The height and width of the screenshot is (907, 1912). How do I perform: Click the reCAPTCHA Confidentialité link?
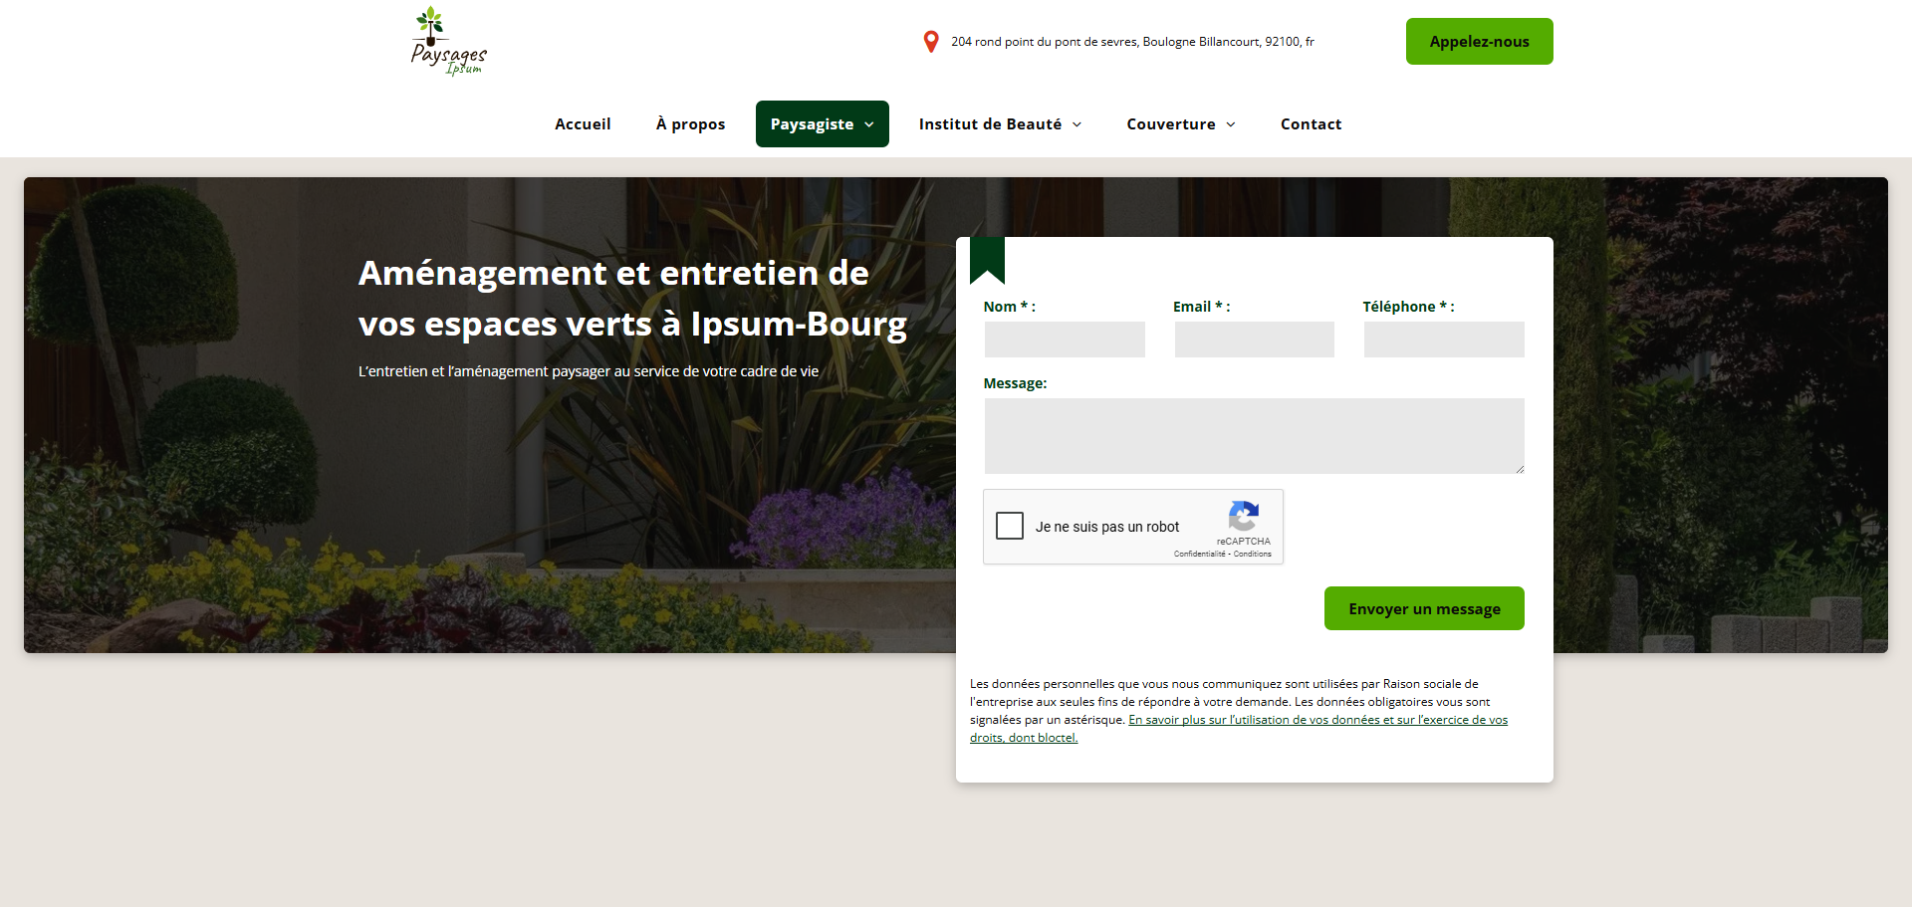coord(1199,554)
